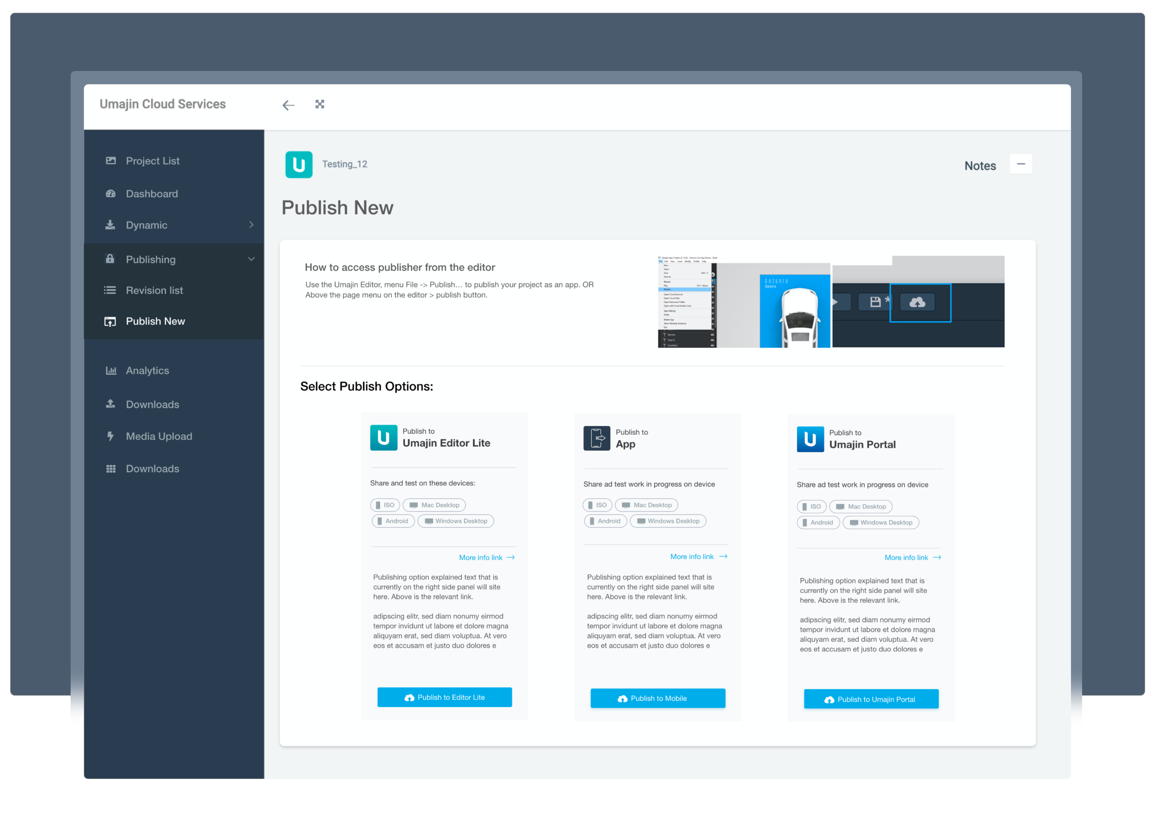Click the Umajin Editor Lite teal icon

(x=383, y=438)
